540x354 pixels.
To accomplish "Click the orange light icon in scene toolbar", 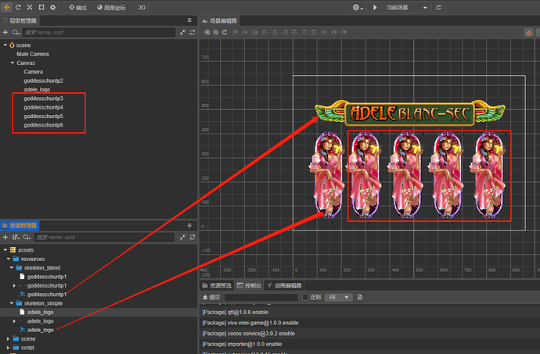I will tap(528, 33).
